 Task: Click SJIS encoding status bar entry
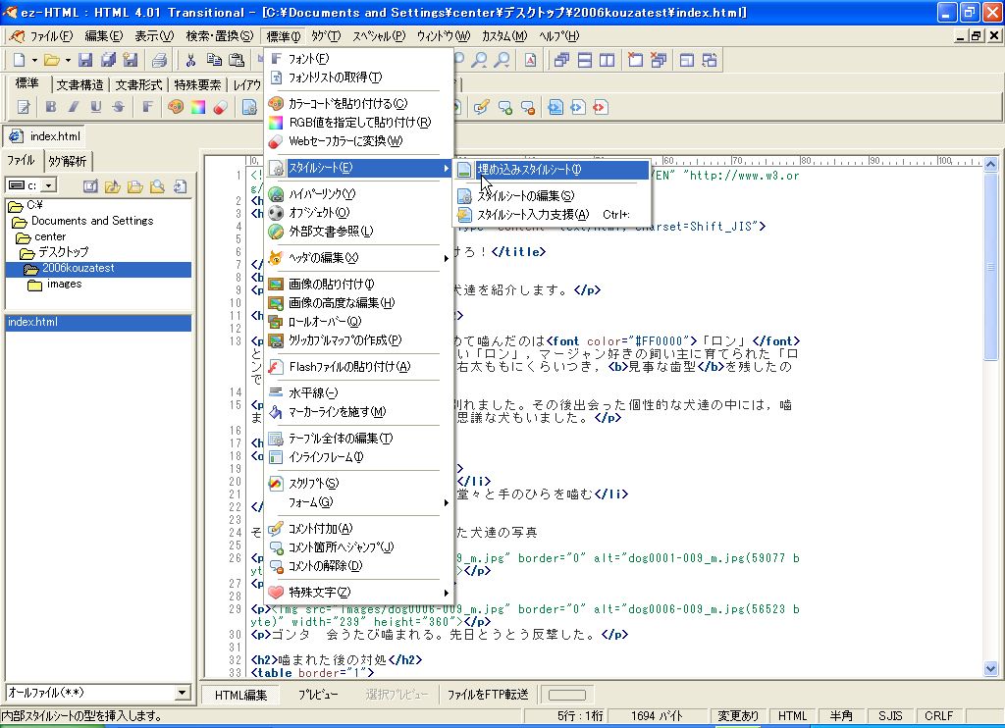pos(889,716)
